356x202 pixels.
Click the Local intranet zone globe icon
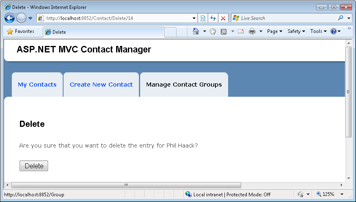pyautogui.click(x=189, y=194)
